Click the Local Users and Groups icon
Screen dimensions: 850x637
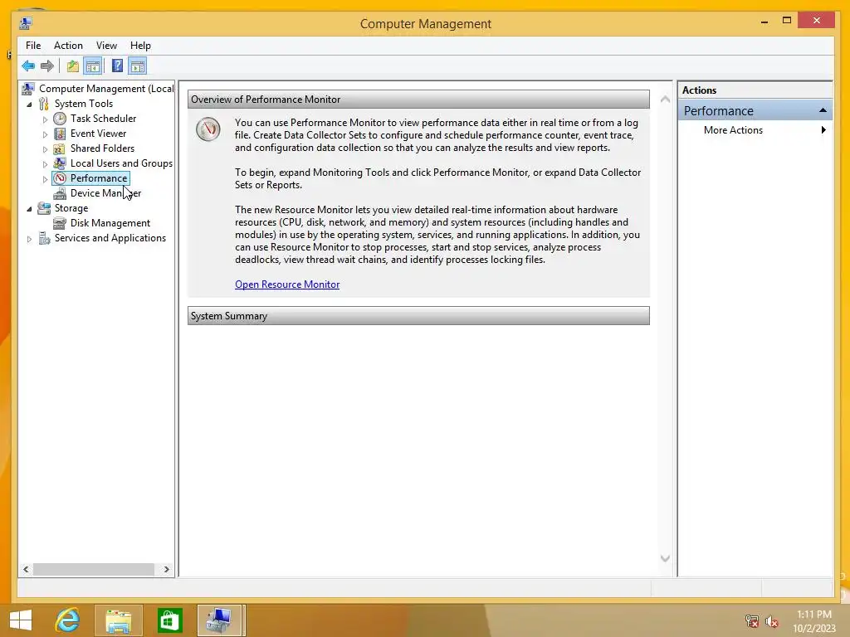pos(60,163)
